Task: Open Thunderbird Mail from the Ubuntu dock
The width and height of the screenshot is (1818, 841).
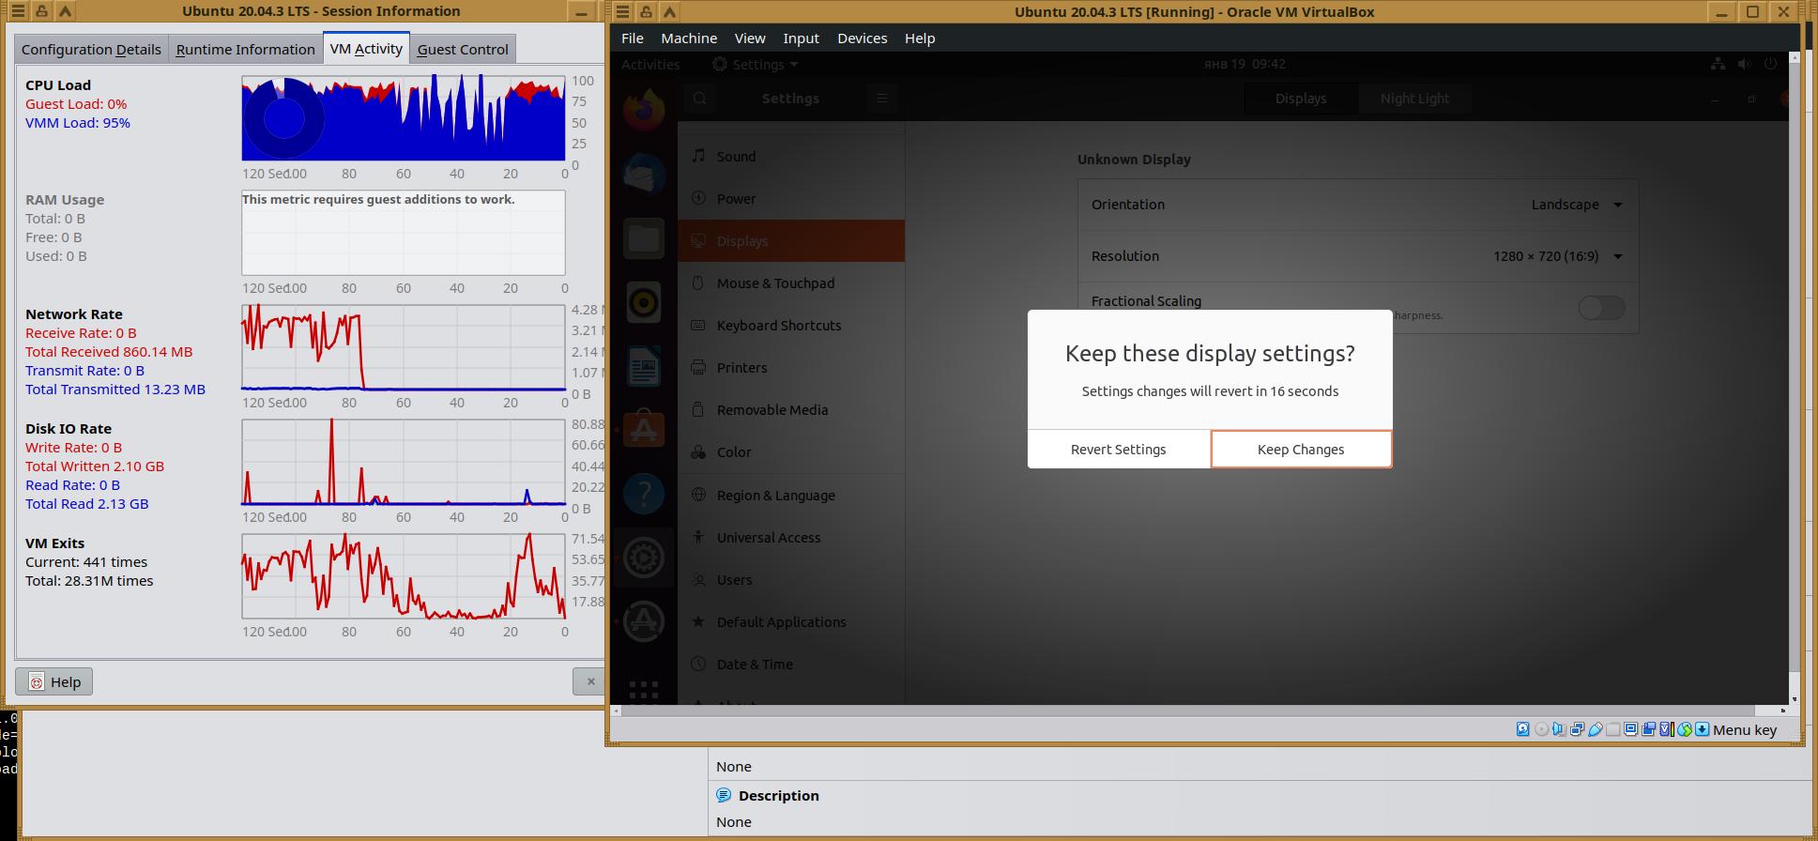Action: 644,175
